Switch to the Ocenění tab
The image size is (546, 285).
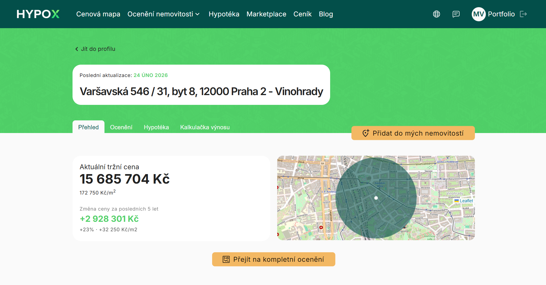point(121,127)
